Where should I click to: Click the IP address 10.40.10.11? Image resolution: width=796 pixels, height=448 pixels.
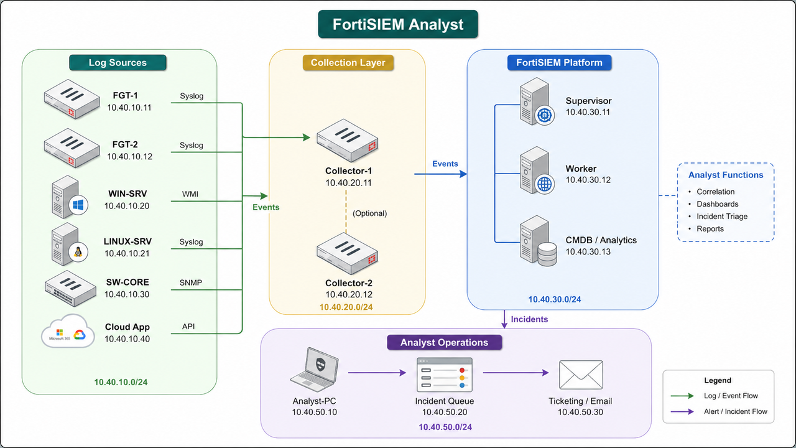129,107
